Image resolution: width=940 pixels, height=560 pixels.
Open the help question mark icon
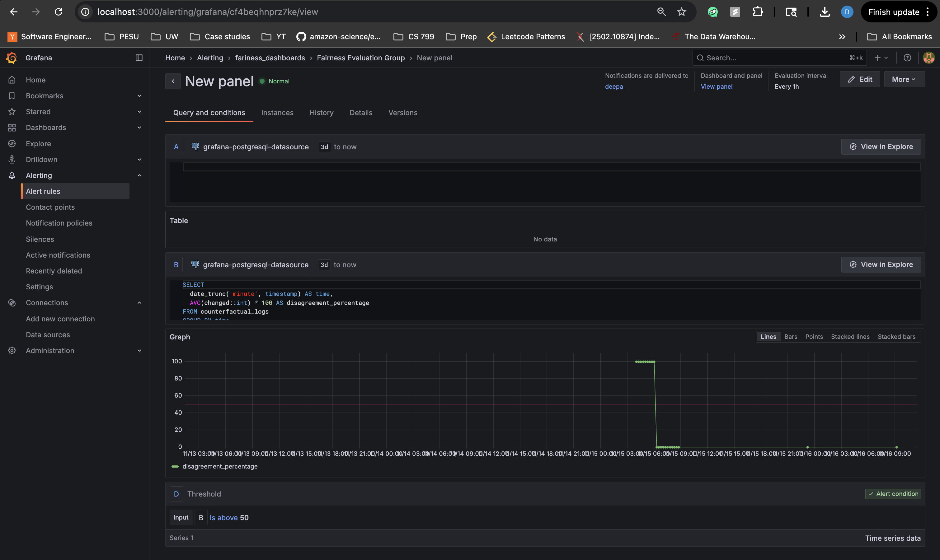click(907, 58)
